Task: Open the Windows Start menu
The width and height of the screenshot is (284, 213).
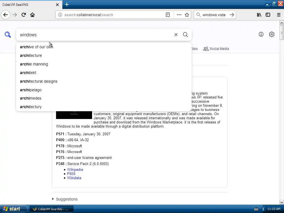Action: click(x=13, y=209)
